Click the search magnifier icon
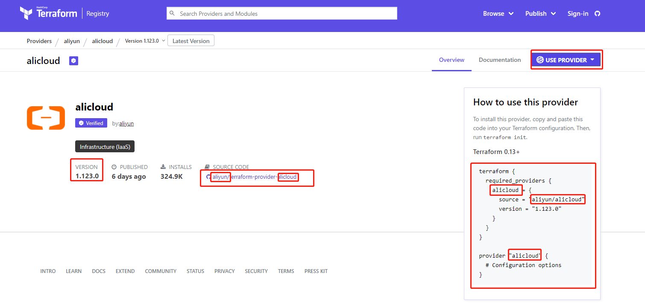645x308 pixels. click(172, 13)
